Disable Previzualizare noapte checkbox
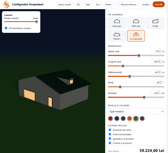Image resolution: width=168 pixels, height=153 pixels. point(6,28)
